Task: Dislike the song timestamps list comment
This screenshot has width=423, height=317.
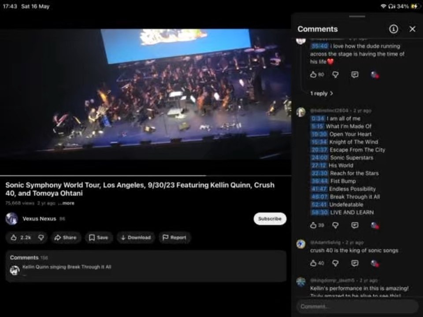Action: (x=335, y=225)
